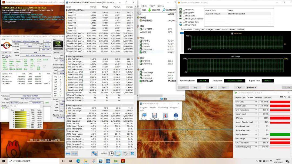Uncheck the Stress FPU checkbox
The height and width of the screenshot is (164, 292).
(184, 13)
